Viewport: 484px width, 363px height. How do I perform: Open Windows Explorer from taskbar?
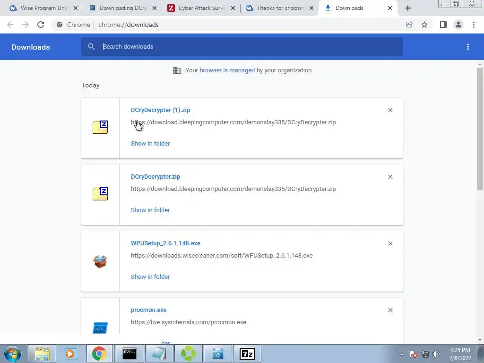pos(42,354)
